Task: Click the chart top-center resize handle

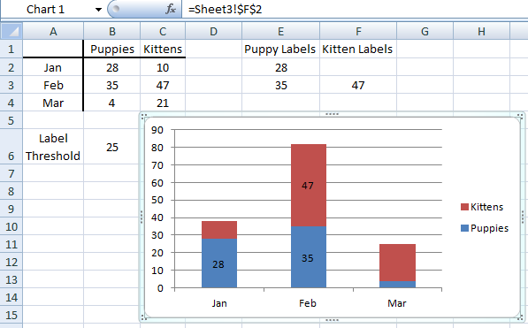Action: click(x=332, y=115)
